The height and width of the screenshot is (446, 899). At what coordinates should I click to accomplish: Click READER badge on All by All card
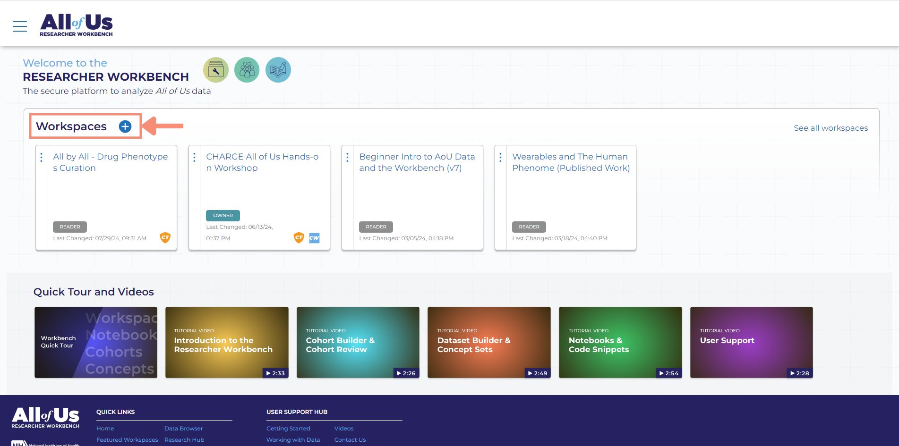coord(70,227)
